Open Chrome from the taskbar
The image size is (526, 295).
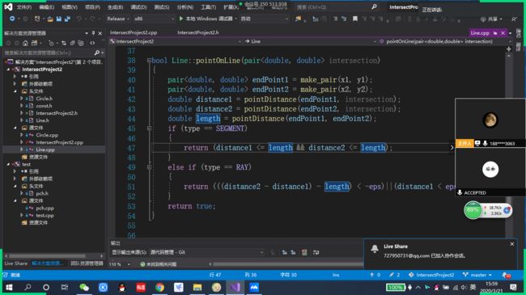click(x=159, y=287)
